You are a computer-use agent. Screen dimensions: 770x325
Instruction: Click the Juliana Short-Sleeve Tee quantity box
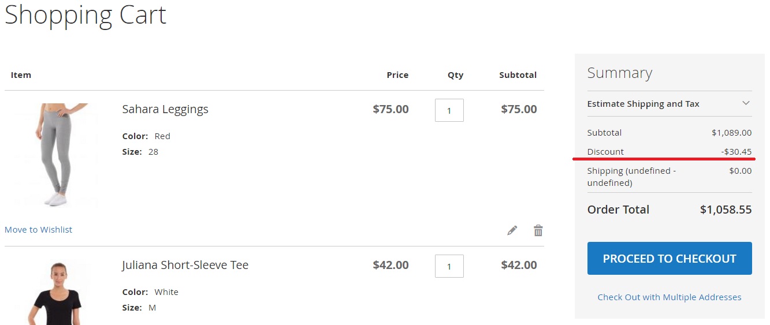tap(449, 266)
